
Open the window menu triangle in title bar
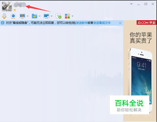click(x=131, y=4)
